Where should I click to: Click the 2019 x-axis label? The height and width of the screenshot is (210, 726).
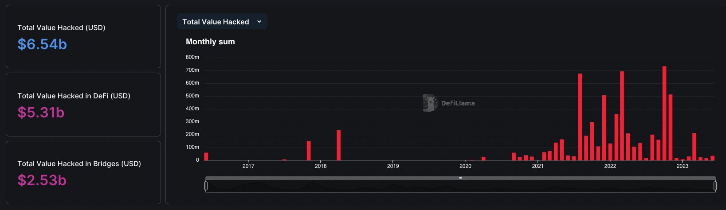point(393,166)
